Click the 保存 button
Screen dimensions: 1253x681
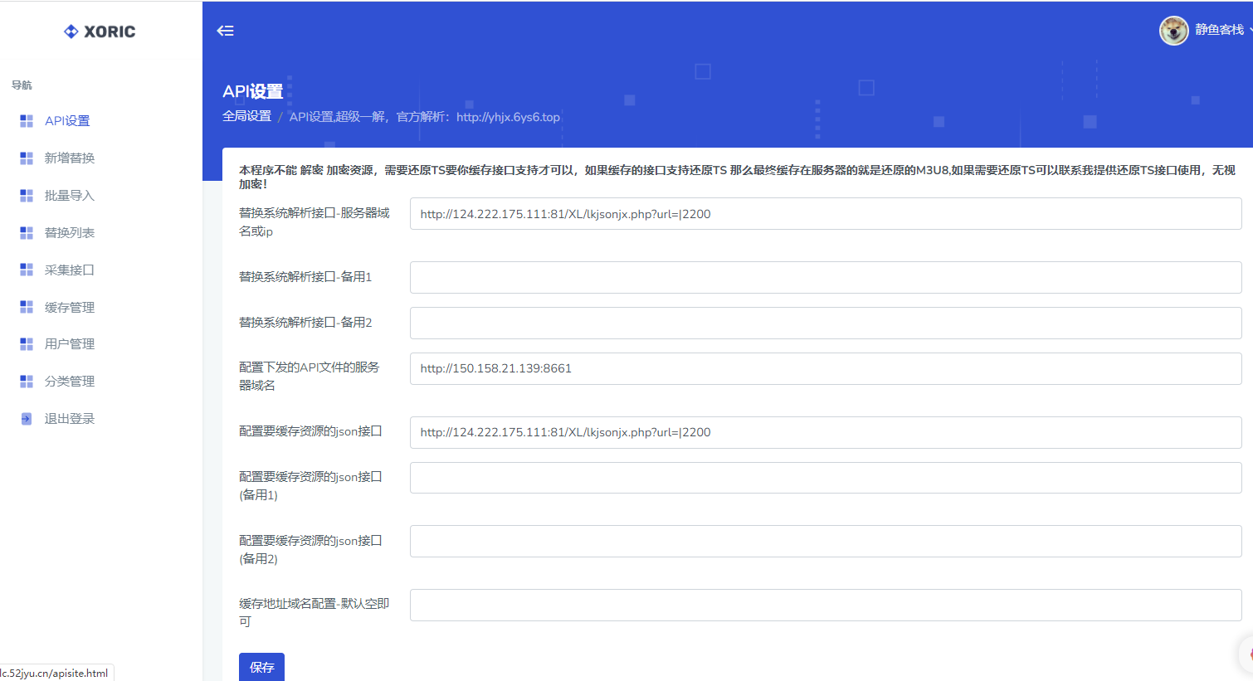coord(261,667)
